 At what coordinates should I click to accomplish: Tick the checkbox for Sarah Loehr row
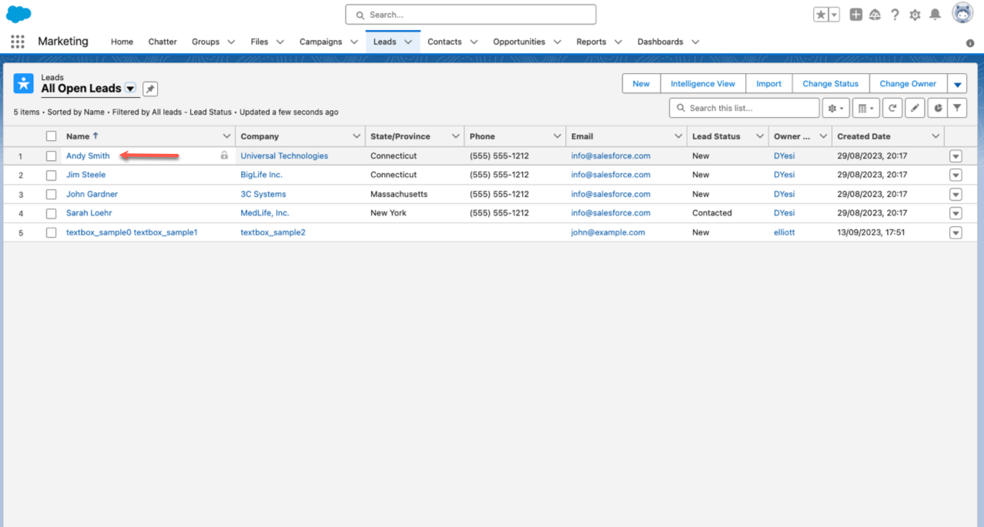(x=52, y=213)
